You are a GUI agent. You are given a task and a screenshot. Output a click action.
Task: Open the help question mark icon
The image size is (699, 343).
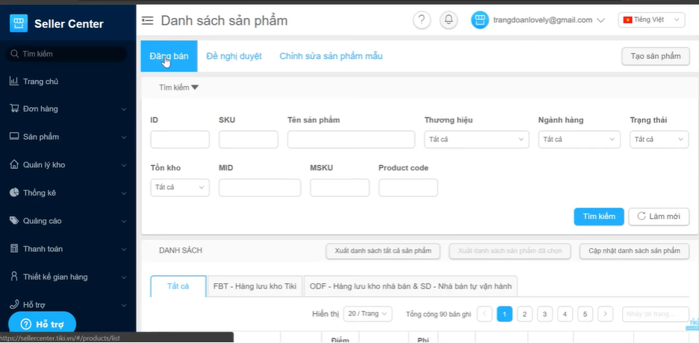point(422,20)
